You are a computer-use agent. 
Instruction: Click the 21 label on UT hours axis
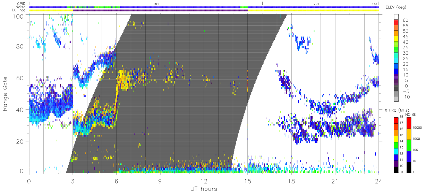tap(335, 181)
